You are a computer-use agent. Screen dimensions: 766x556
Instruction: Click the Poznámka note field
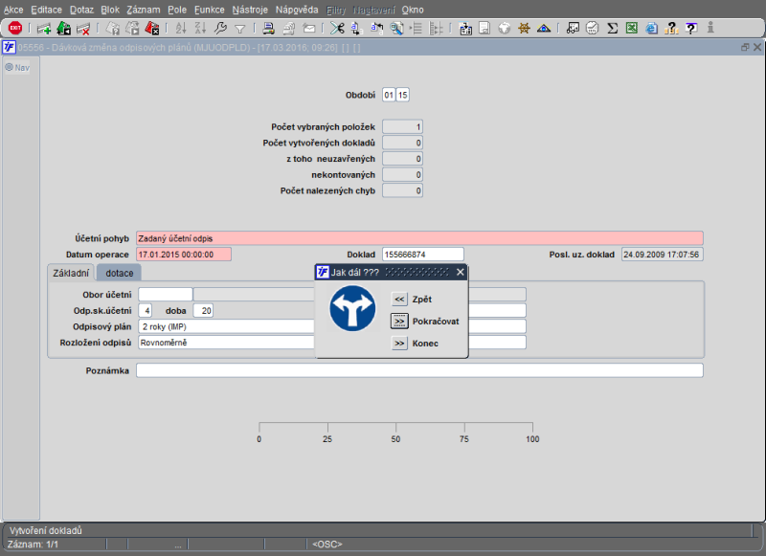(419, 370)
